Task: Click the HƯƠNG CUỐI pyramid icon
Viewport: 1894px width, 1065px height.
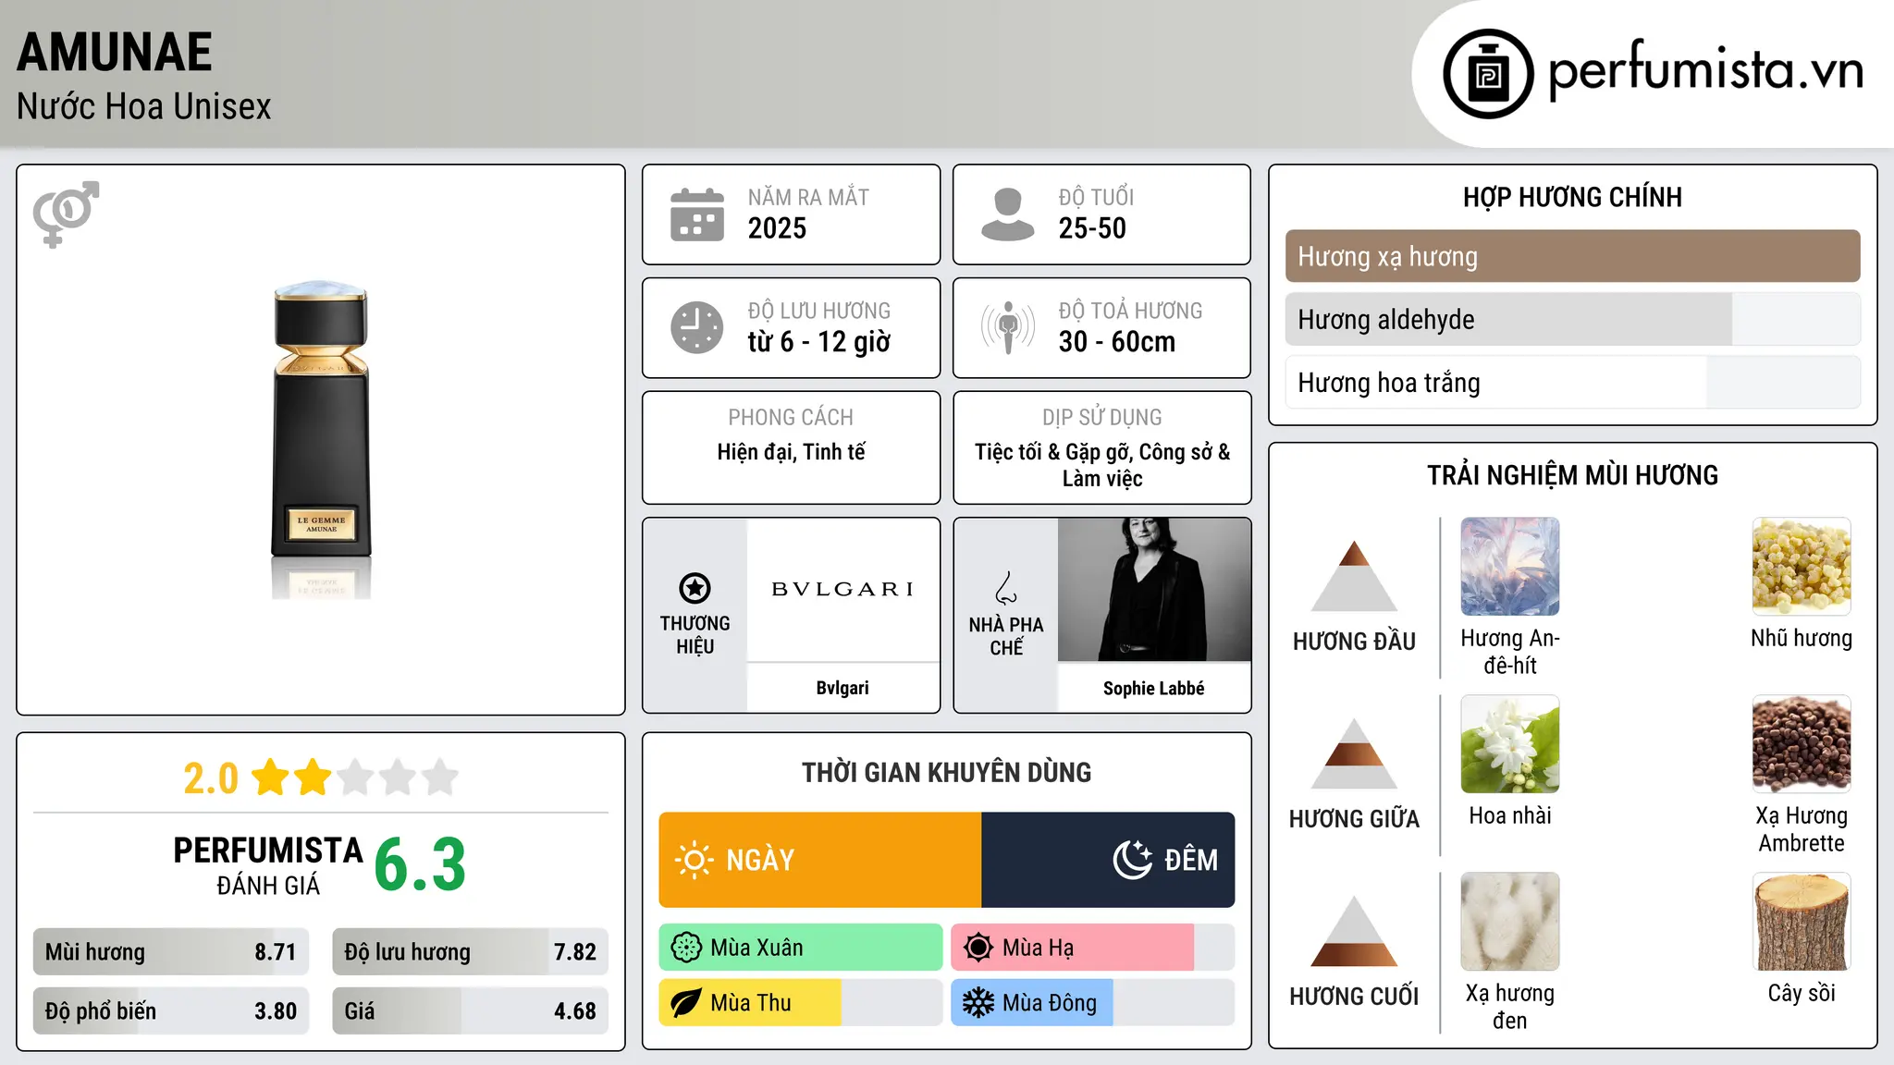Action: (1354, 931)
